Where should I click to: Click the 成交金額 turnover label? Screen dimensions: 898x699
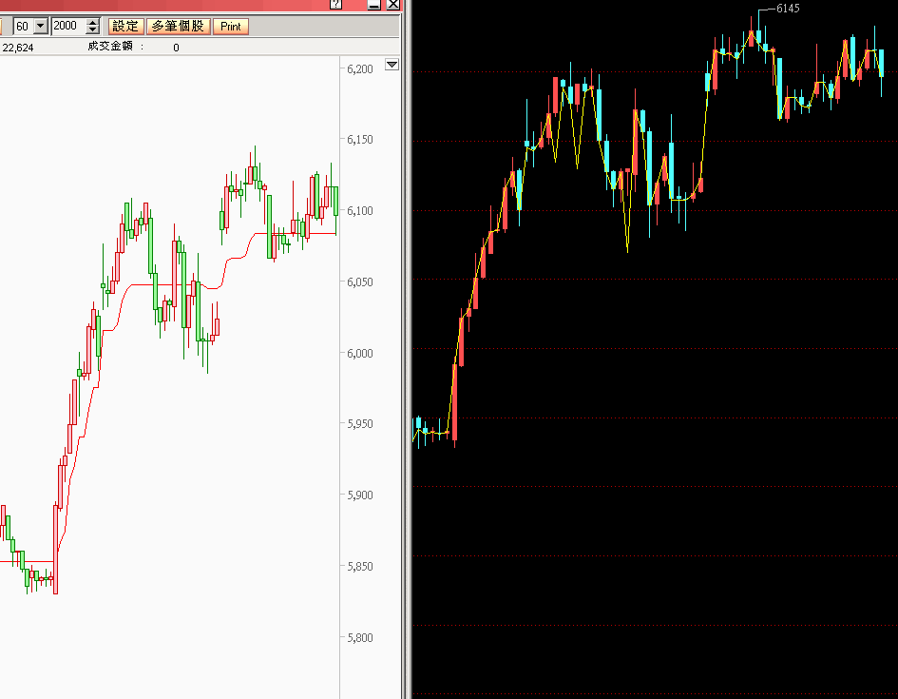pos(115,47)
